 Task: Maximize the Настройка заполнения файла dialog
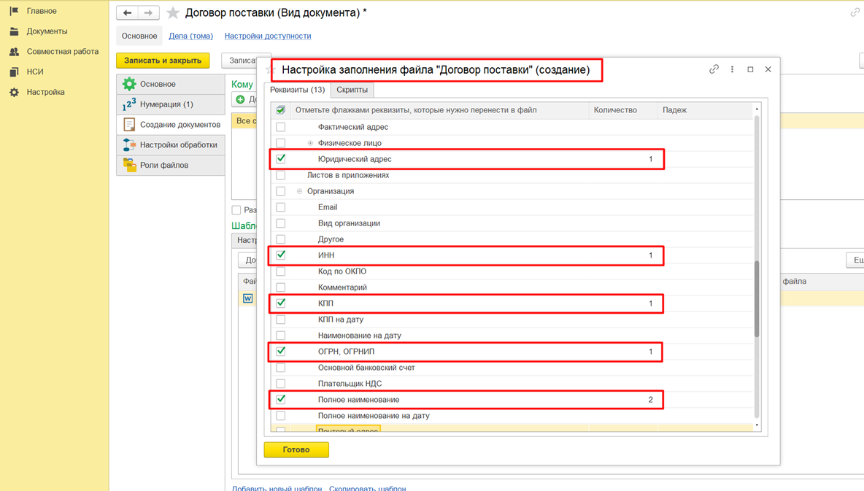point(750,69)
